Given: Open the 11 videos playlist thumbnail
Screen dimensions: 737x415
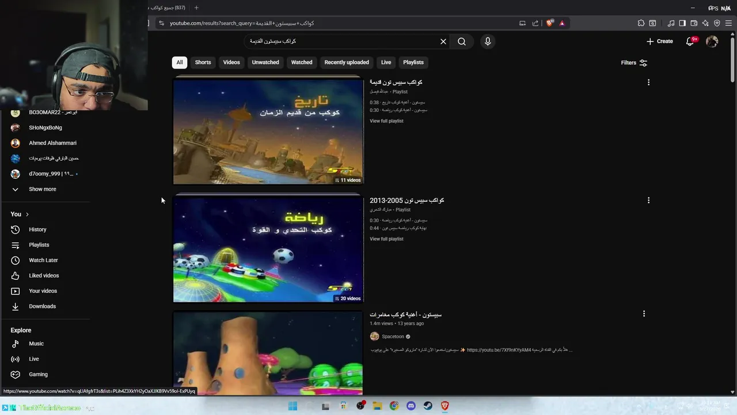Looking at the screenshot, I should [x=268, y=131].
